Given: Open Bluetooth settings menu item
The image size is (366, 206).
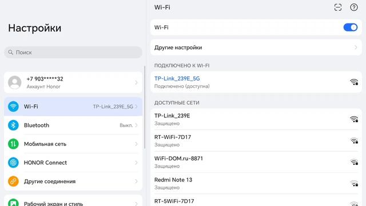Looking at the screenshot, I should point(73,125).
